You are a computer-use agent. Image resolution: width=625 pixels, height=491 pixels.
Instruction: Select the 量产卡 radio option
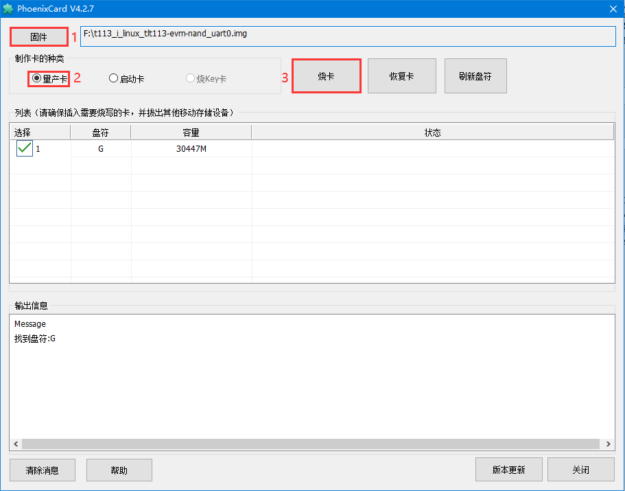[49, 78]
